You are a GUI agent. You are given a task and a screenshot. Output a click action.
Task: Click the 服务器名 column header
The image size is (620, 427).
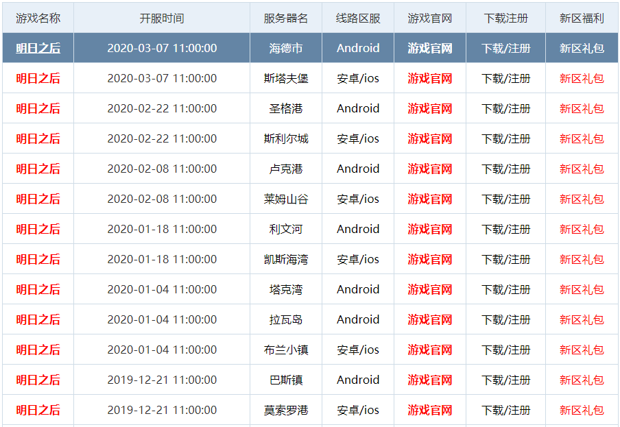tap(285, 18)
